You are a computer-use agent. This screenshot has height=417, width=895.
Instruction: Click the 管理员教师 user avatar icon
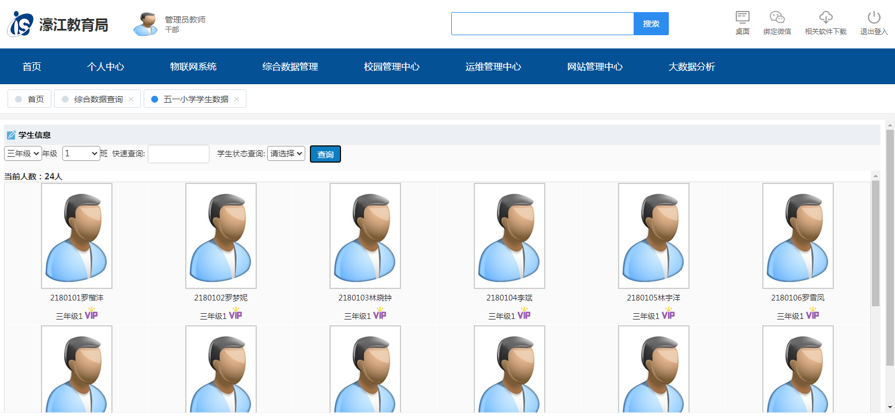pyautogui.click(x=145, y=24)
